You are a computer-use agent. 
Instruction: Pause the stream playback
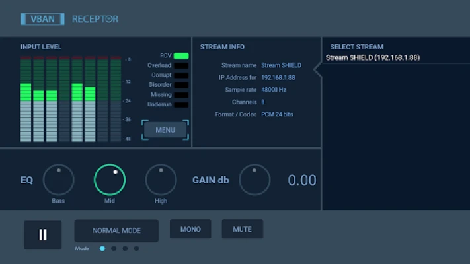43,235
